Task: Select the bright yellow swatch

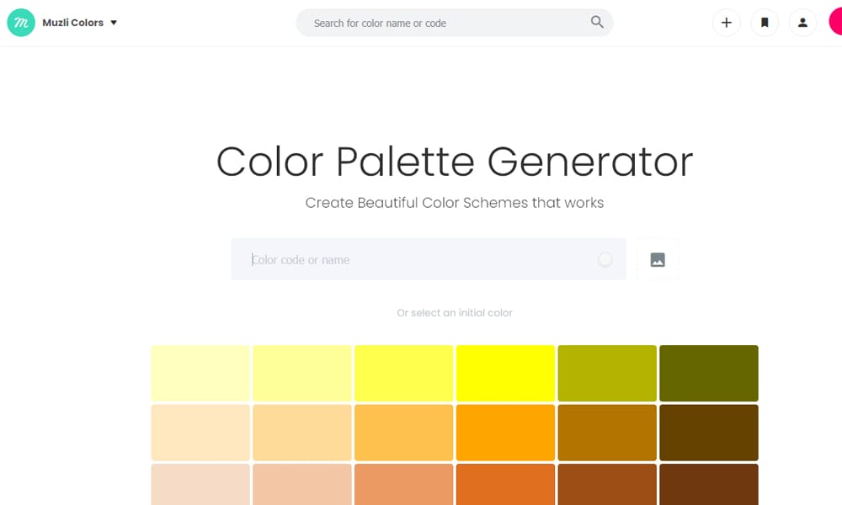Action: coord(506,373)
